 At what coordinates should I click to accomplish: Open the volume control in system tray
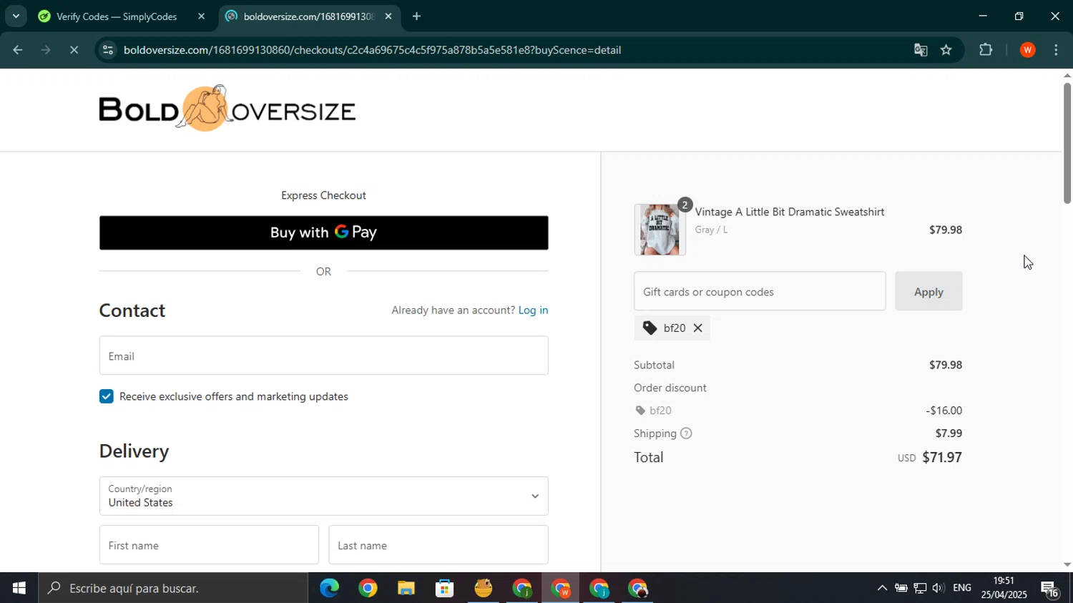point(938,588)
